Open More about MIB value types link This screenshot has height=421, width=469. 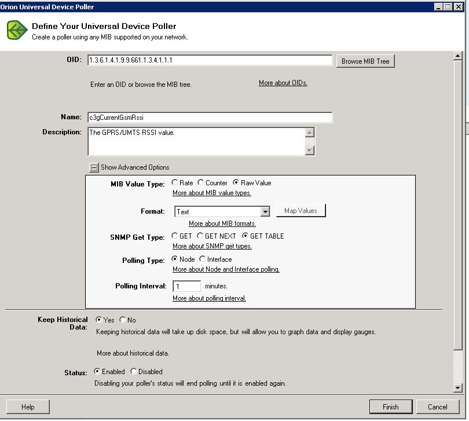pyautogui.click(x=212, y=193)
